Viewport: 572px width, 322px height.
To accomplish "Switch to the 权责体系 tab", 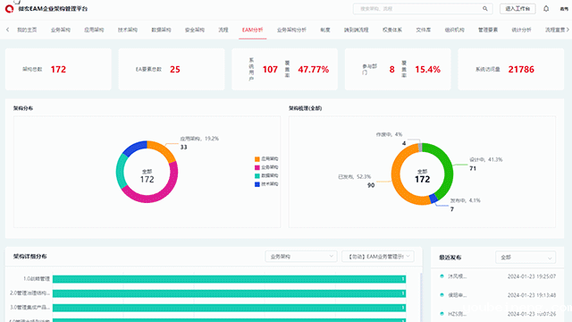I will (x=392, y=30).
